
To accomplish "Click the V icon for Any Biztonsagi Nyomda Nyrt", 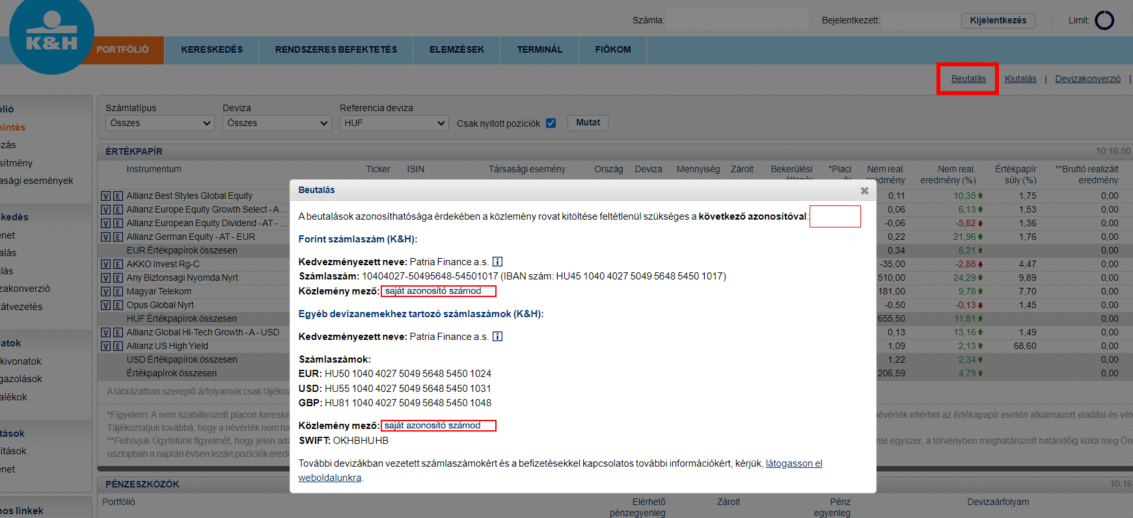I will 105,278.
